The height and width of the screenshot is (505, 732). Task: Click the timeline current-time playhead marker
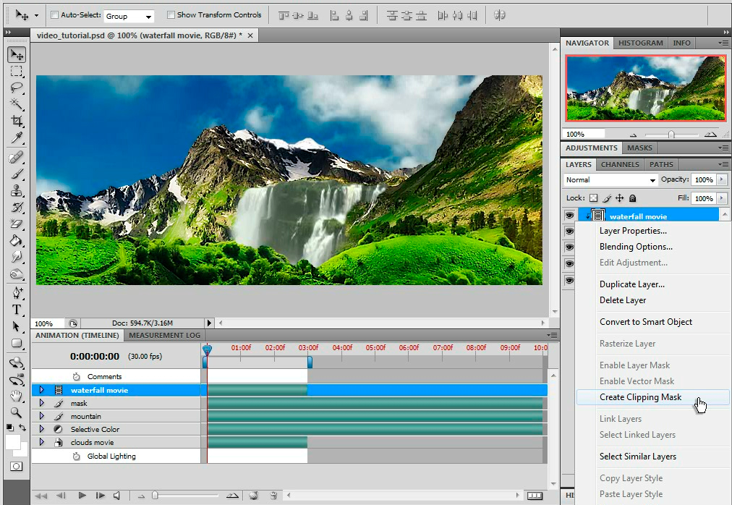pyautogui.click(x=208, y=349)
